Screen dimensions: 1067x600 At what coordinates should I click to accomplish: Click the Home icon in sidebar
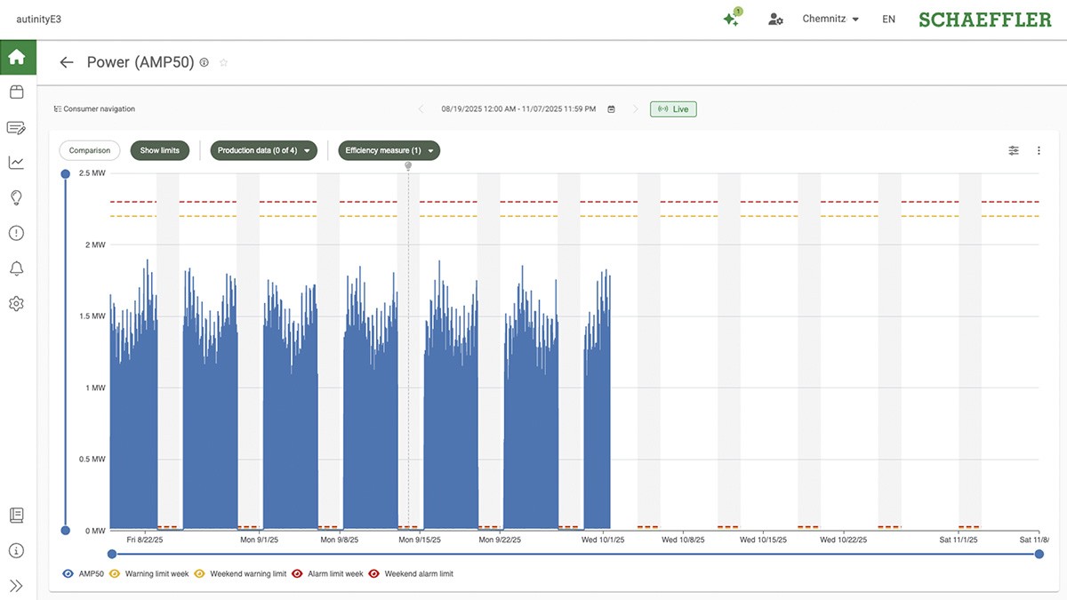click(16, 58)
